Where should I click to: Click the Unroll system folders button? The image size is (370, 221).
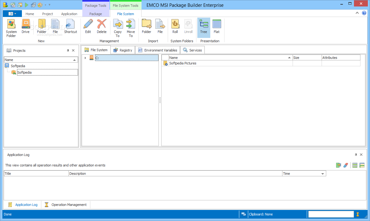[188, 27]
